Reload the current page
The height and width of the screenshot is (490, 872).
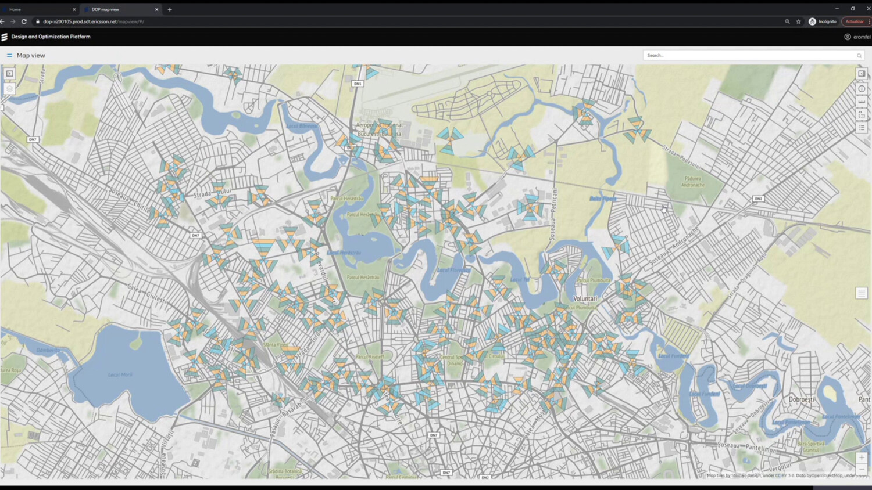(24, 21)
